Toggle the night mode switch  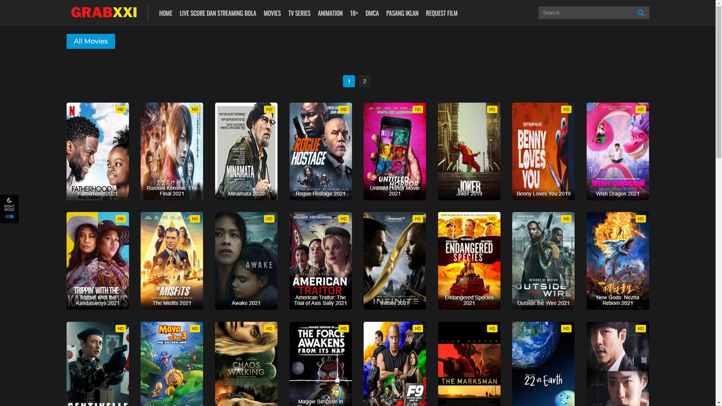10,217
